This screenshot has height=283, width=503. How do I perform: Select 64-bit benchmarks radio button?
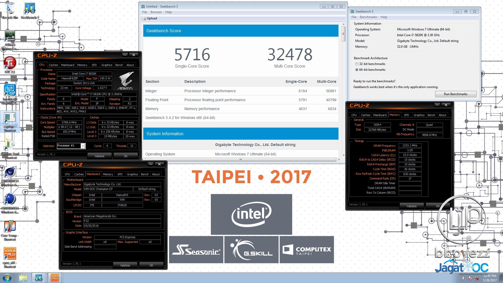point(357,70)
